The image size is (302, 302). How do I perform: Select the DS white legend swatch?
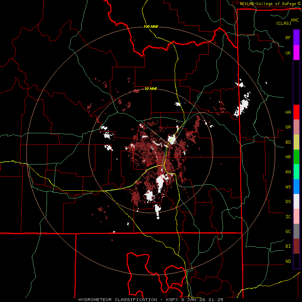(296, 201)
